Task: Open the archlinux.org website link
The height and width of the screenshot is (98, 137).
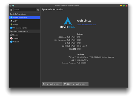Action: coord(86,24)
